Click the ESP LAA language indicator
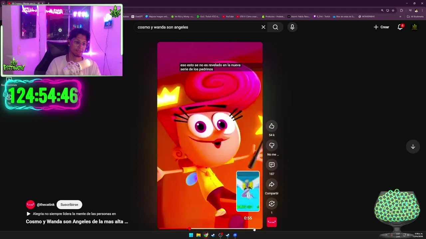426x239 pixels. pyautogui.click(x=398, y=235)
